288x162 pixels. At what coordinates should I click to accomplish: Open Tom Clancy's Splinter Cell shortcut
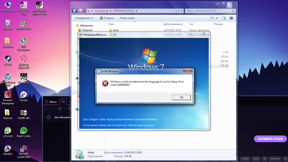tap(39, 8)
